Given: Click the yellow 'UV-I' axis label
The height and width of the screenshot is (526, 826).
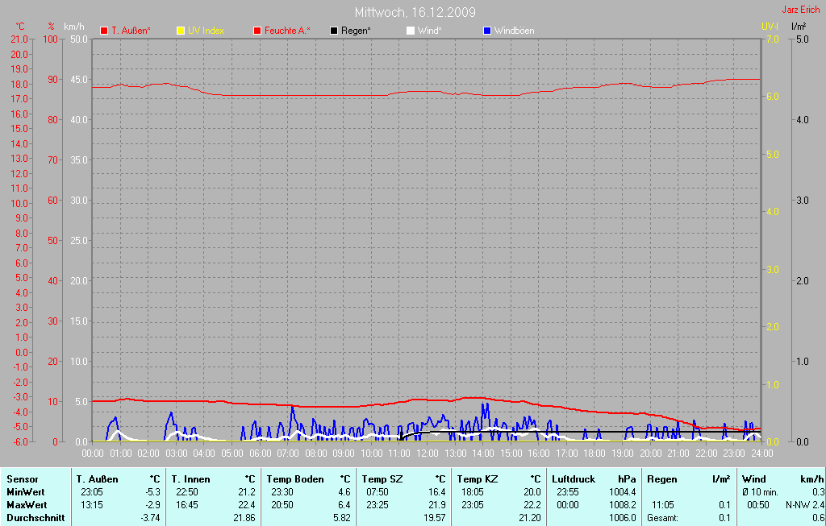Looking at the screenshot, I should coord(770,26).
